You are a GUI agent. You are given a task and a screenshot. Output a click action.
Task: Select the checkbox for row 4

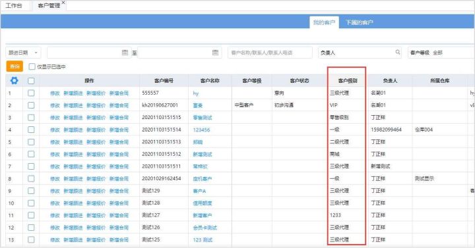(x=31, y=130)
